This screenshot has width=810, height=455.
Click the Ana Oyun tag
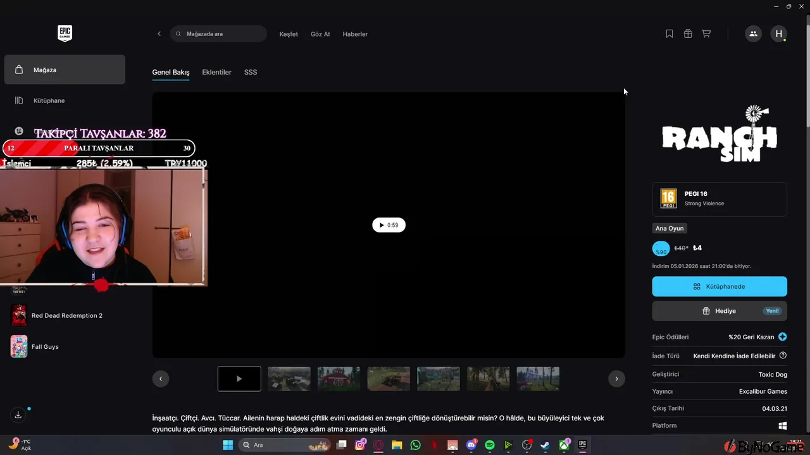670,228
